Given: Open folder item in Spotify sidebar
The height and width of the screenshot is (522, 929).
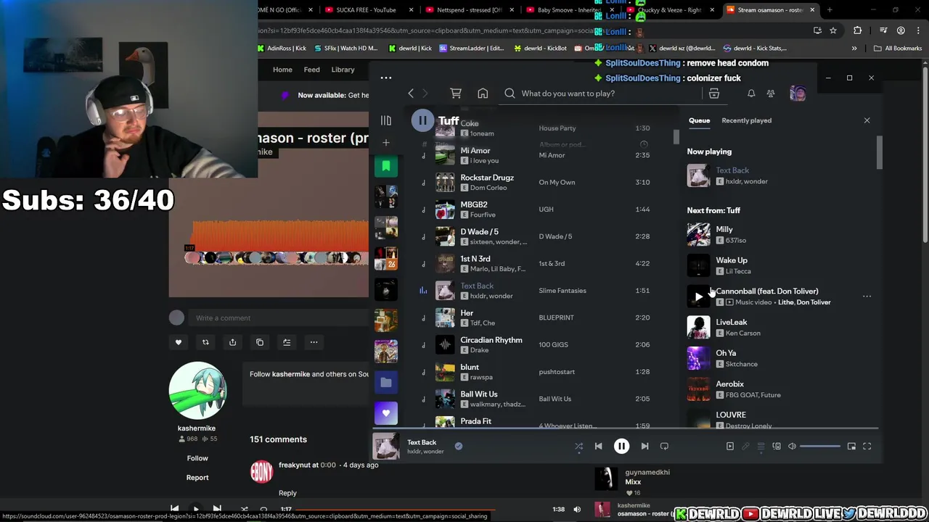Looking at the screenshot, I should 386,382.
